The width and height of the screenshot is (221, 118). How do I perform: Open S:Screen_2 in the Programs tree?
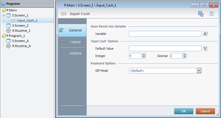coord(20,26)
